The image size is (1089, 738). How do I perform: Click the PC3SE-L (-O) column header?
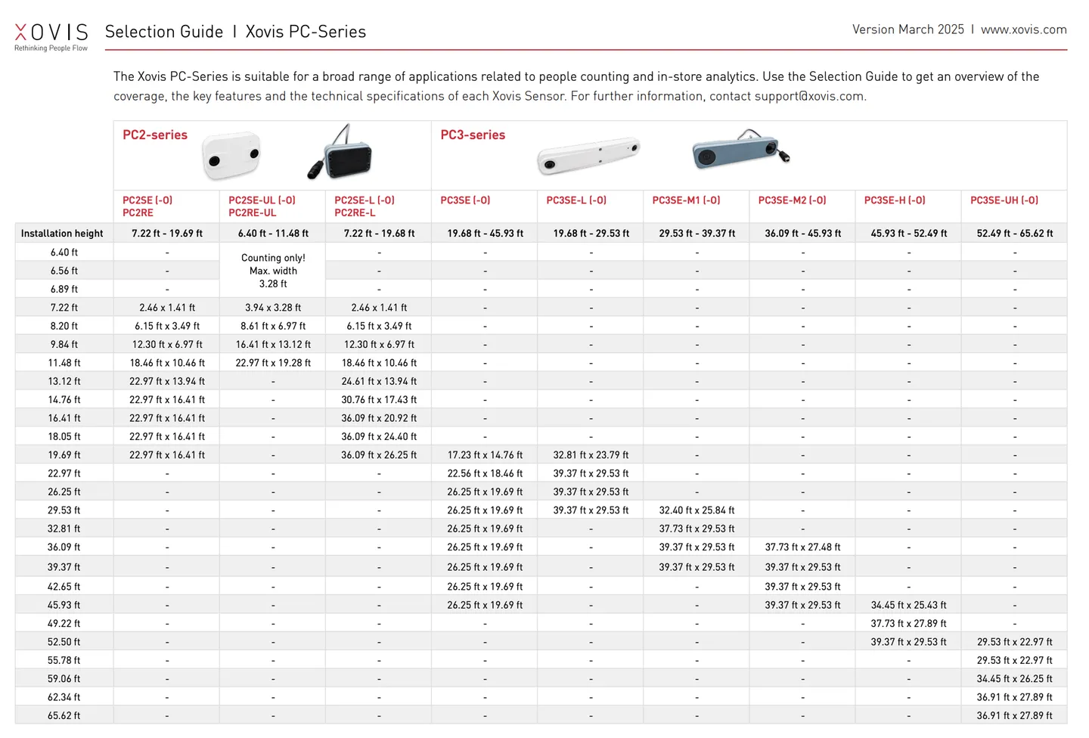coord(576,200)
